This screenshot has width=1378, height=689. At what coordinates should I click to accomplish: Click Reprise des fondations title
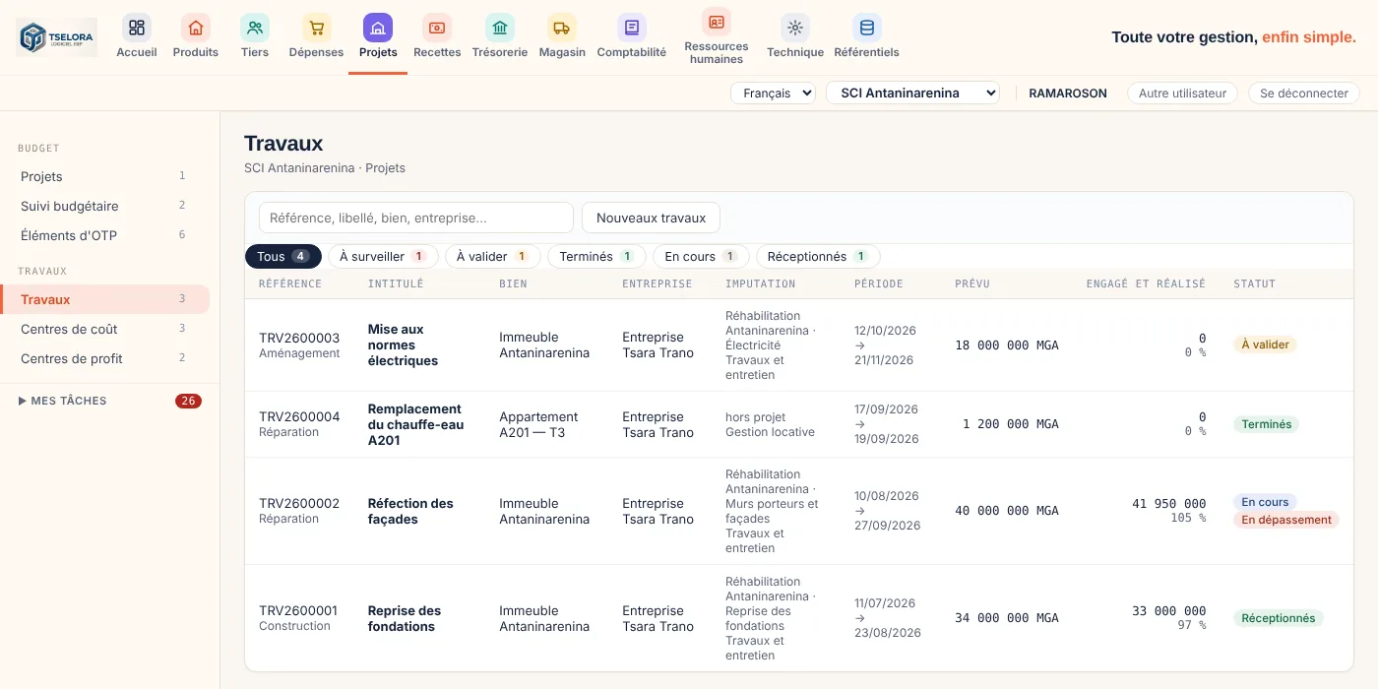(x=405, y=618)
